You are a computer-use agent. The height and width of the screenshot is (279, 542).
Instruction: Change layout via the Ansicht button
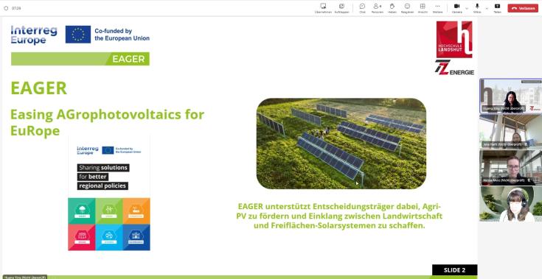423,8
